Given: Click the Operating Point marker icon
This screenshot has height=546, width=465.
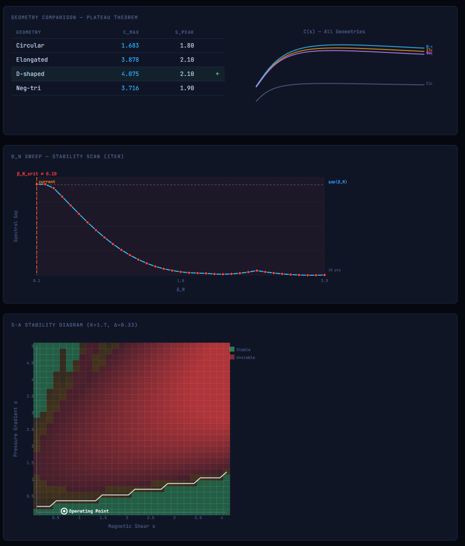Looking at the screenshot, I should pos(64,511).
